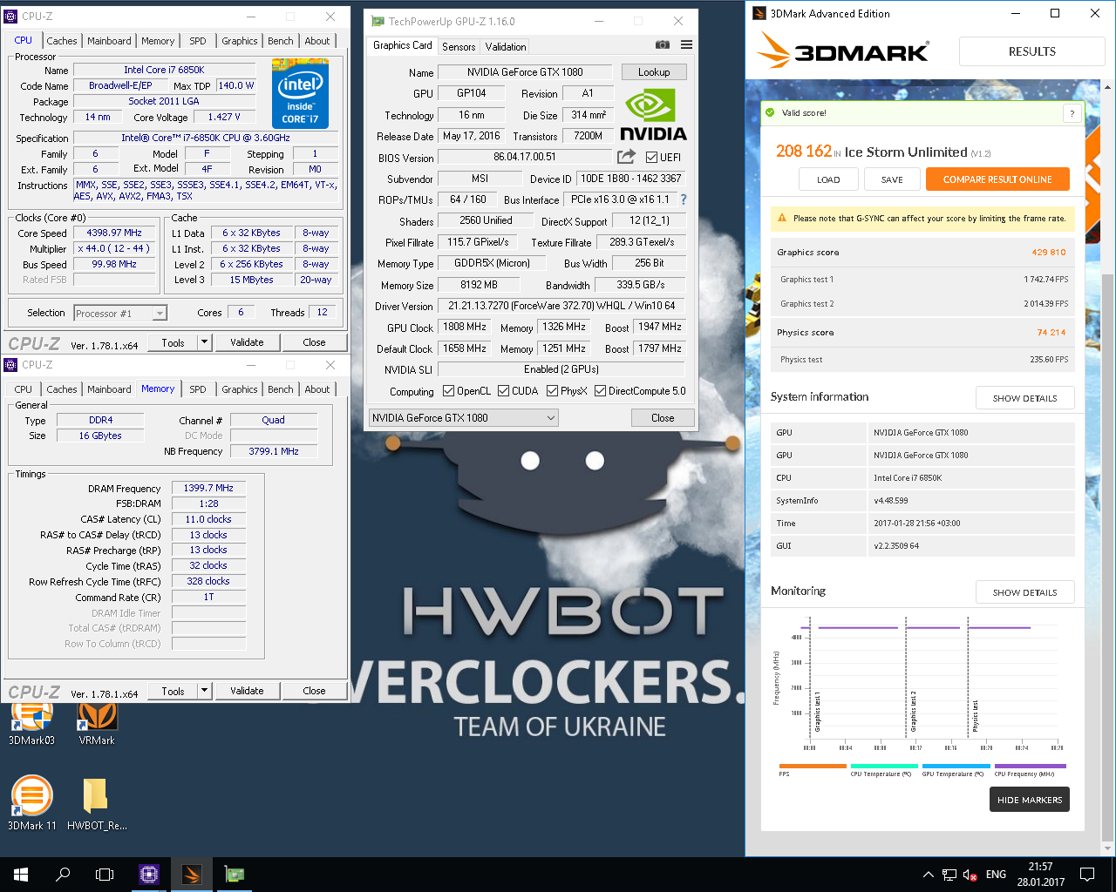Click Close button in GPU-Z window
The image size is (1116, 892).
click(663, 418)
